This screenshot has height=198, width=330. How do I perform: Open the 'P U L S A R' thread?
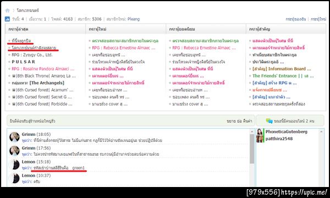pos(23,62)
